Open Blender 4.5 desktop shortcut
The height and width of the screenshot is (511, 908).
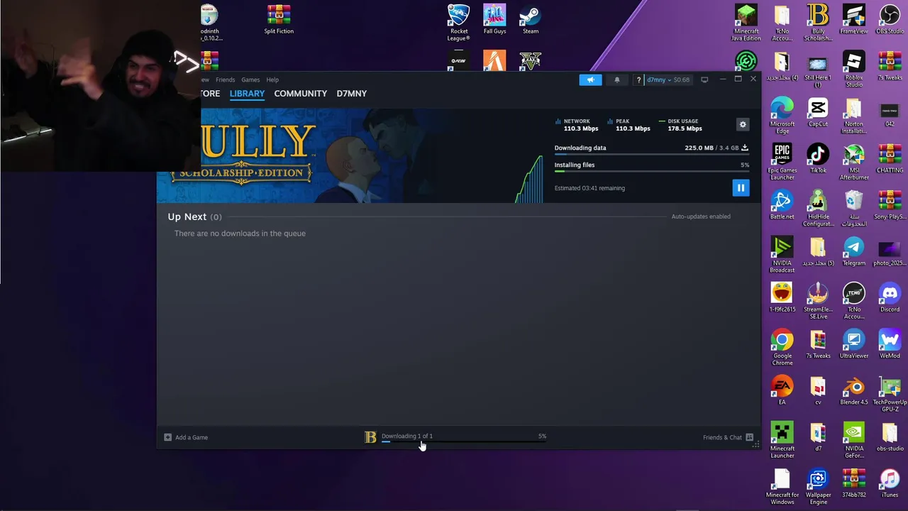[x=854, y=390]
